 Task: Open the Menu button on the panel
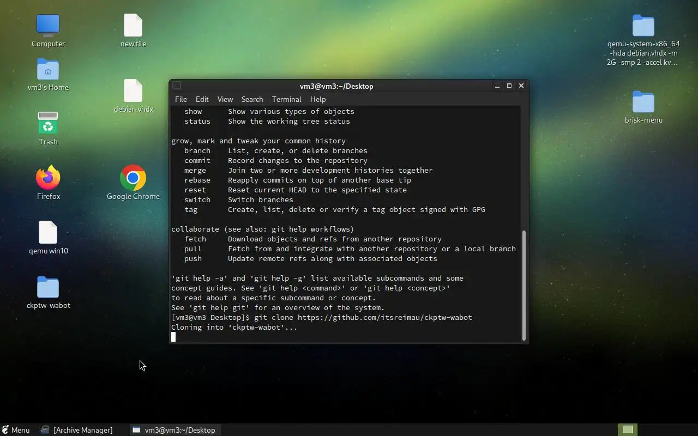16,430
